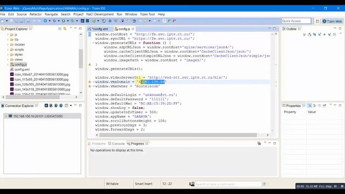Click the red rightmost main toolbar icon
This screenshot has height=194, width=345.
[174, 21]
